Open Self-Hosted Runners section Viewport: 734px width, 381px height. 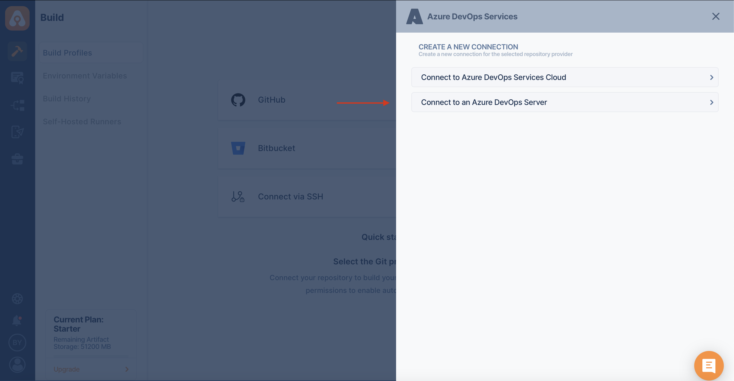coord(82,121)
